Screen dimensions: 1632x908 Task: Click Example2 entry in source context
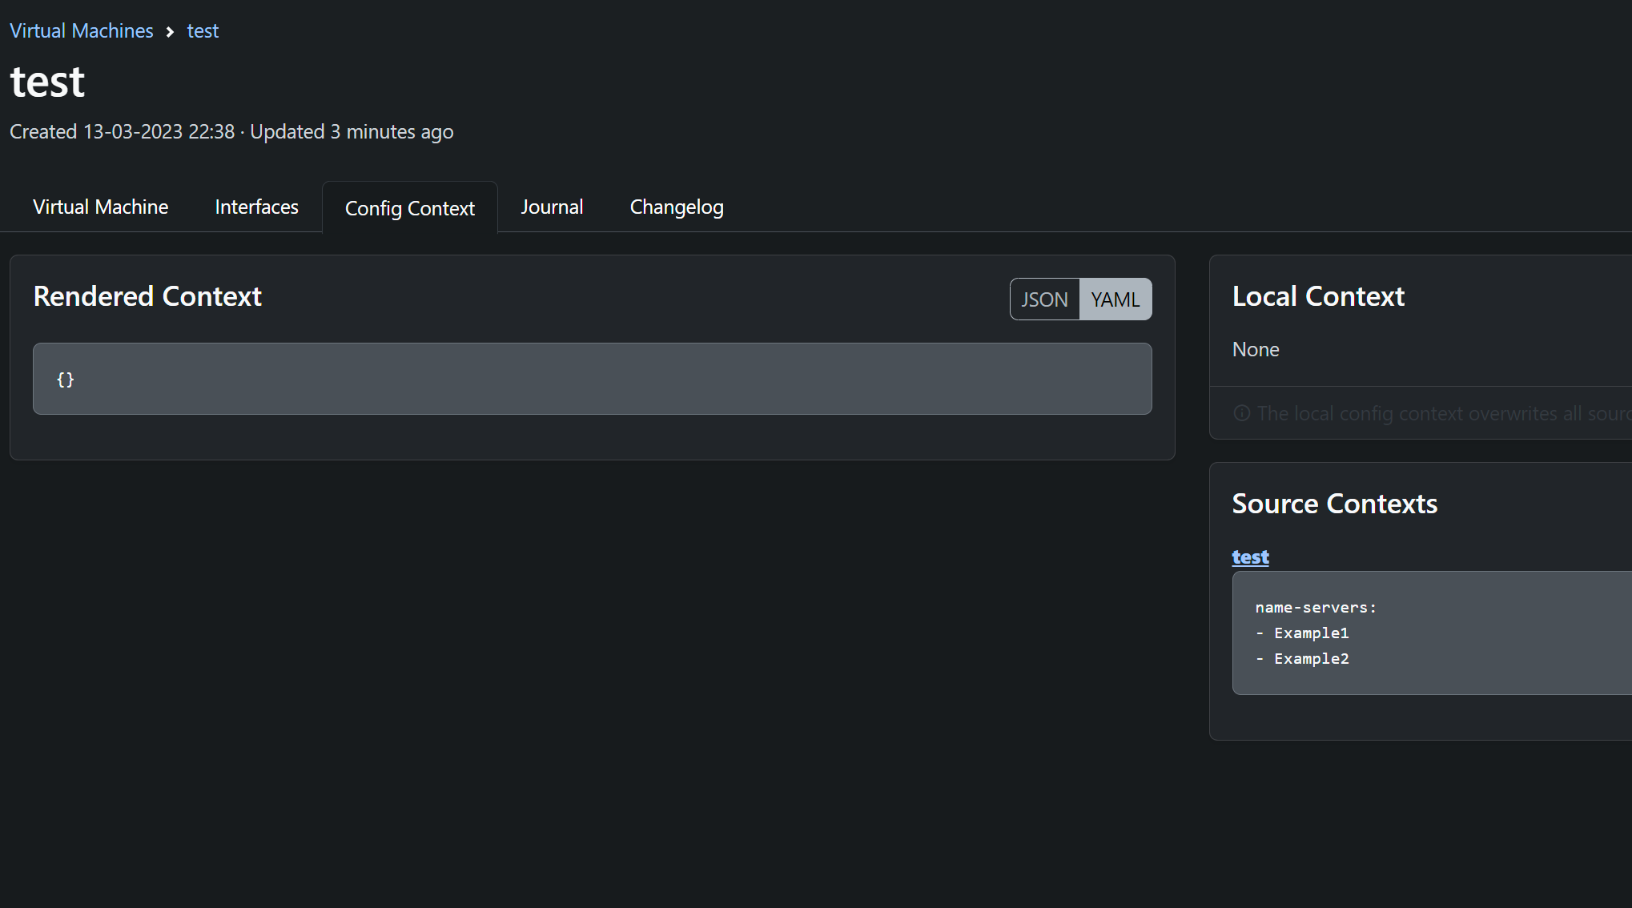[x=1311, y=658]
